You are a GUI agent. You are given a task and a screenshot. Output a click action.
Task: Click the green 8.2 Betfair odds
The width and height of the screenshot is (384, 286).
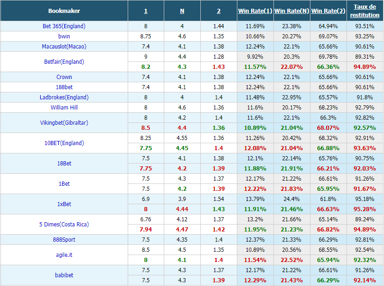(146, 67)
